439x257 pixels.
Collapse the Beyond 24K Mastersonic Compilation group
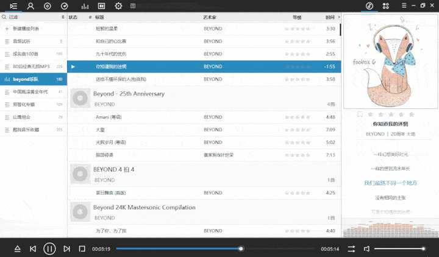click(x=204, y=212)
